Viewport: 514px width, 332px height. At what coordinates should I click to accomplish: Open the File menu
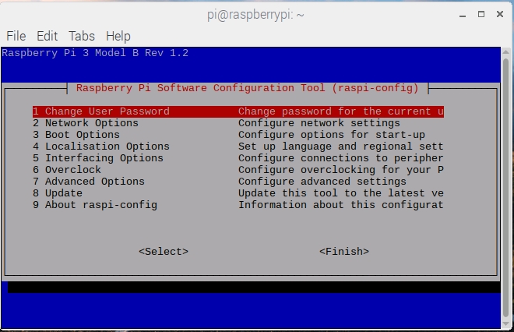pos(16,36)
